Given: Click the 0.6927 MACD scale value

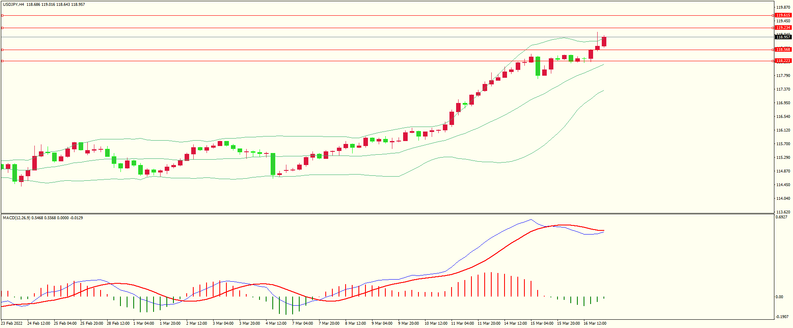Looking at the screenshot, I should tap(781, 217).
